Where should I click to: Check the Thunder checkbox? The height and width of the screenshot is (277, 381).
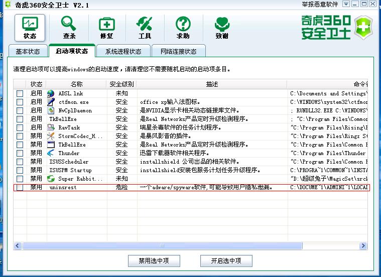20,153
